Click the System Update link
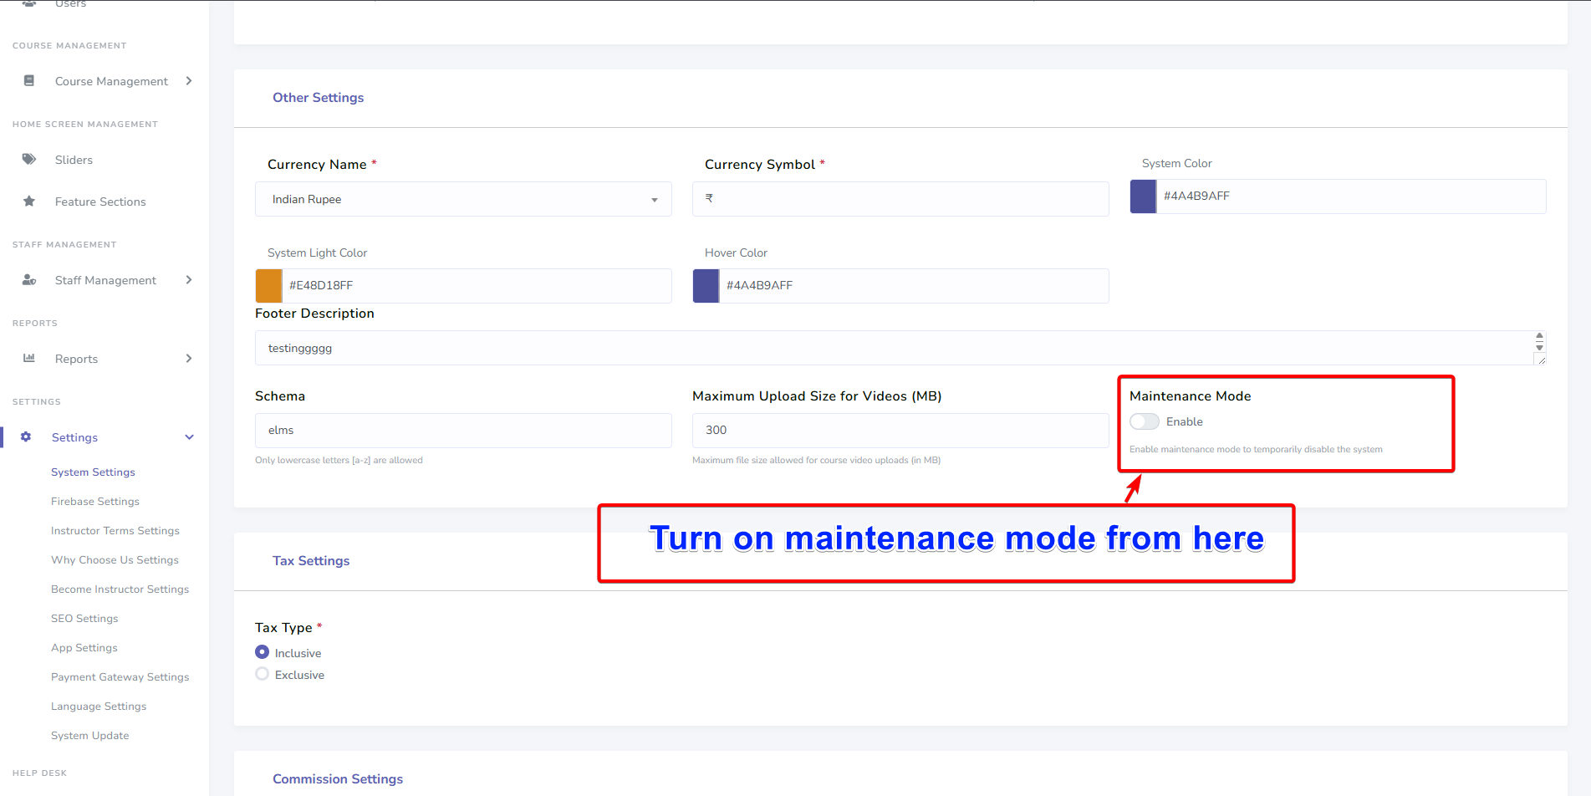The image size is (1591, 796). coord(89,735)
